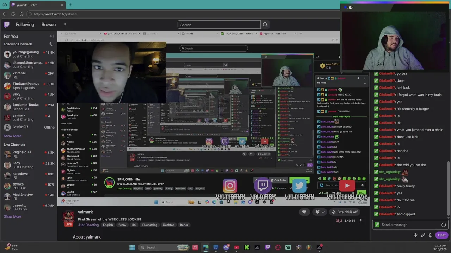Open the Following tab
The width and height of the screenshot is (451, 253).
click(x=25, y=25)
